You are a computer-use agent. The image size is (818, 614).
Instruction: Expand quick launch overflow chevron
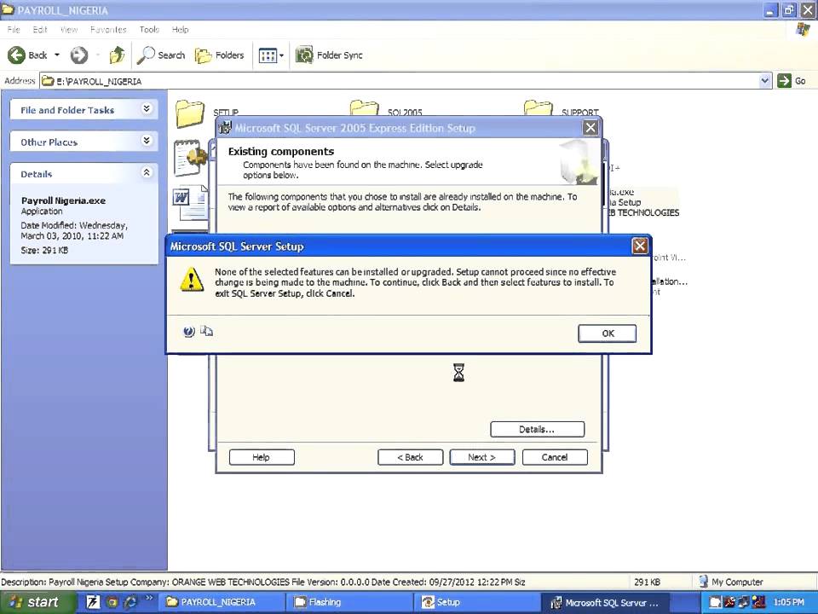[149, 598]
